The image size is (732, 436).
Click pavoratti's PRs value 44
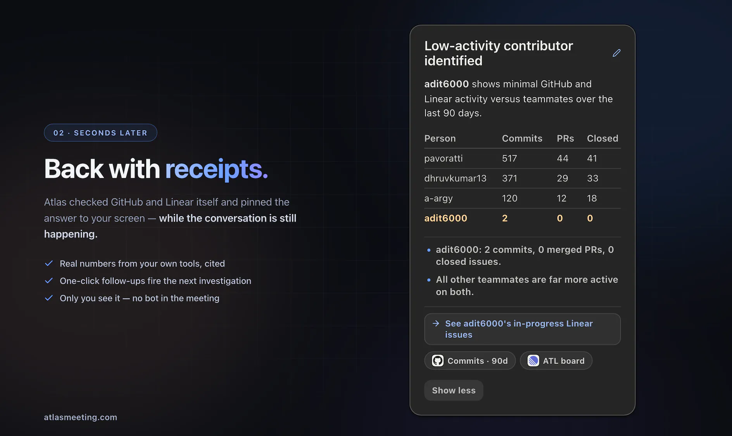coord(563,158)
